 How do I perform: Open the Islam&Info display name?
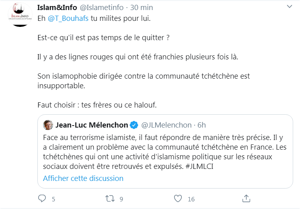(56, 8)
